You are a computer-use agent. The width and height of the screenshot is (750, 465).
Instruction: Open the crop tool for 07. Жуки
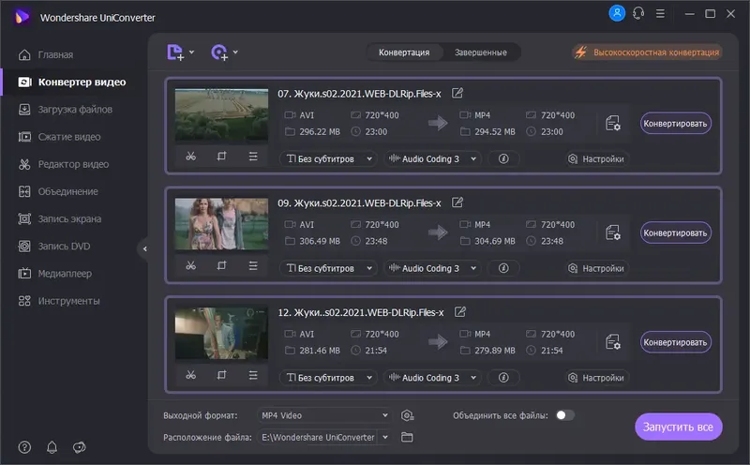click(x=221, y=157)
